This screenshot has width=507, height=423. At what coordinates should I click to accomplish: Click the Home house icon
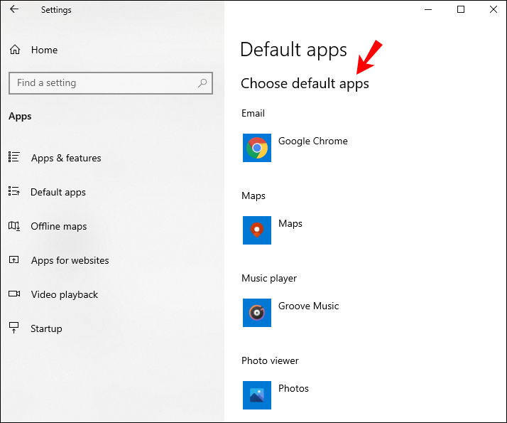[15, 50]
